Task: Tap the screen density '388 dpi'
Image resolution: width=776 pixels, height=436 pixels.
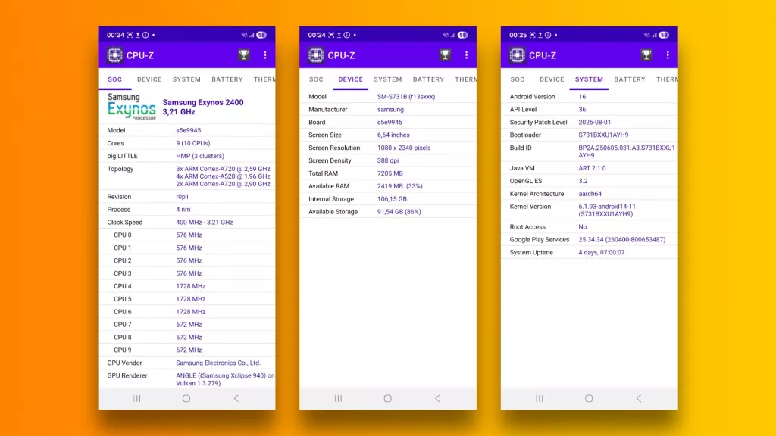Action: coord(388,160)
